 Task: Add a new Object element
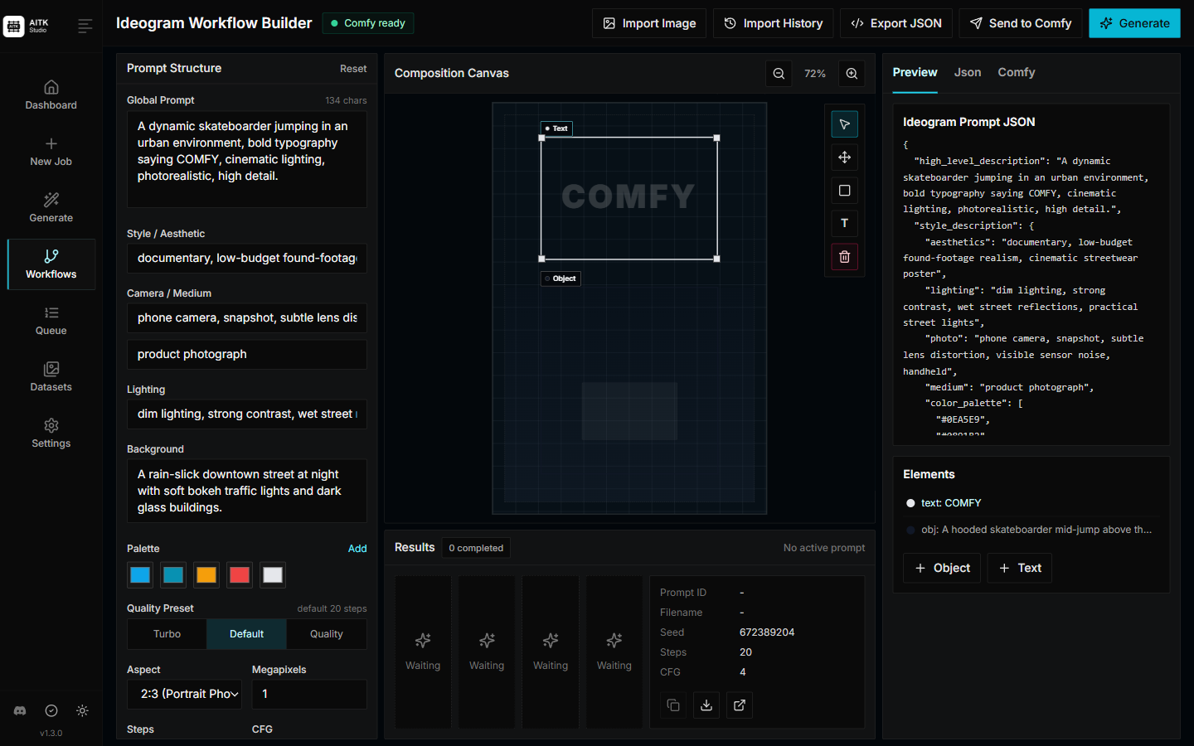[942, 568]
